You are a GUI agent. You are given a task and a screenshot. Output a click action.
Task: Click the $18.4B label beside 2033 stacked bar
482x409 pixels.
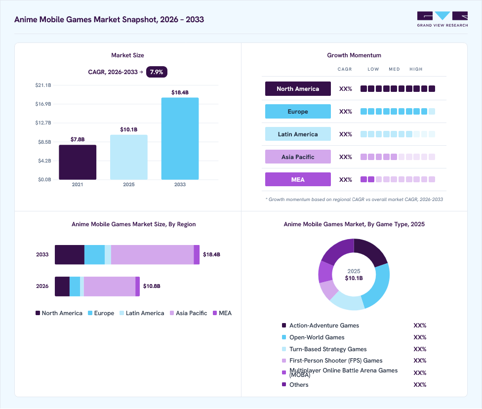[211, 254]
